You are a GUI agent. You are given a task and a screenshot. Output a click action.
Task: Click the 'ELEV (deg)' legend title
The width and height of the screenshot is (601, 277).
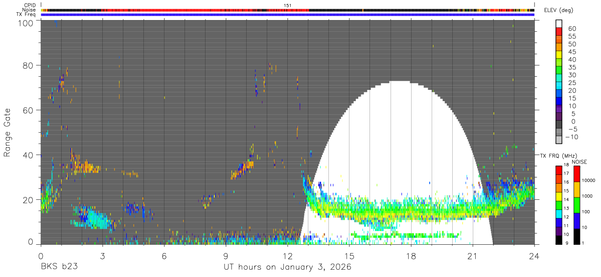(559, 10)
